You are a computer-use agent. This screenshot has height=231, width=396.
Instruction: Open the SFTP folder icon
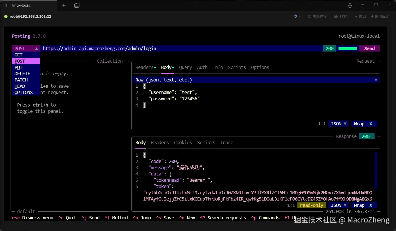pos(336,17)
